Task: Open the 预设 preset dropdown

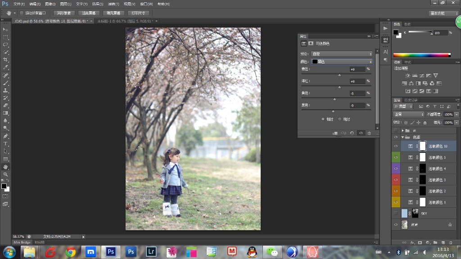Action: point(342,54)
